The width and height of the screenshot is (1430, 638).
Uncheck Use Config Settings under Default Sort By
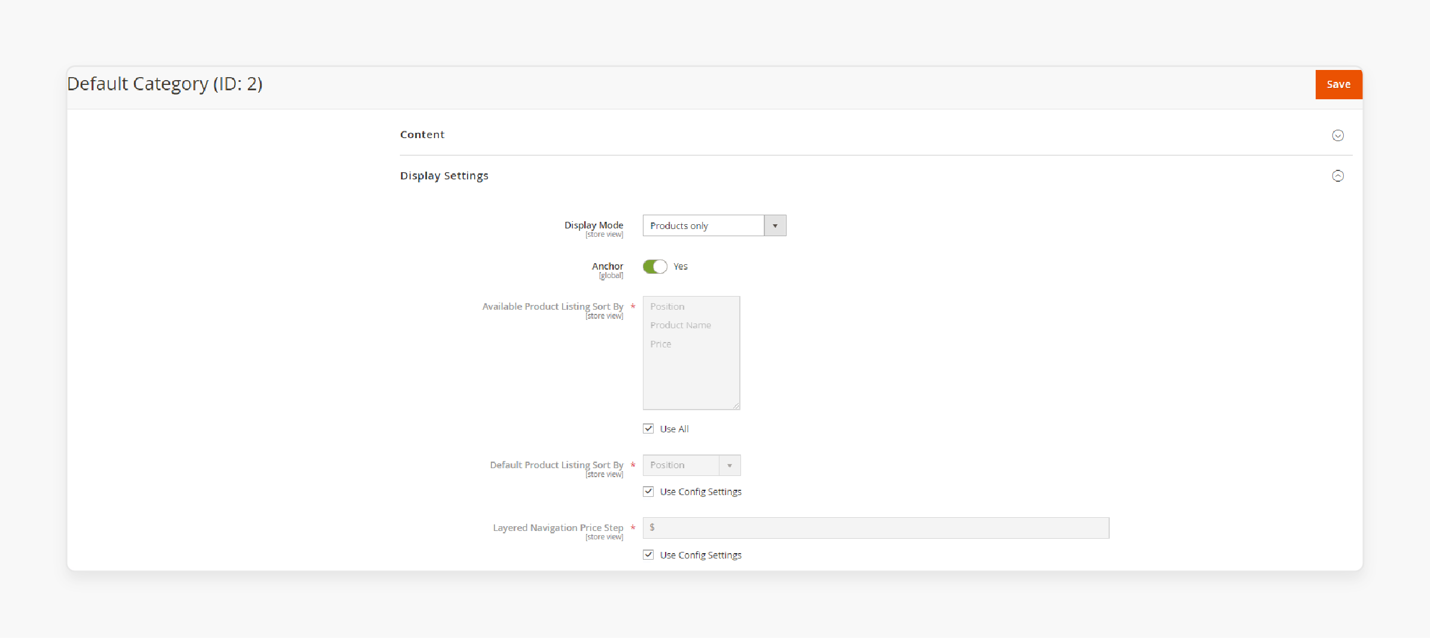tap(648, 492)
